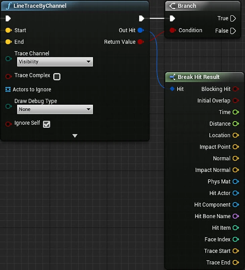Click the Hit struct input pin
The image size is (245, 270).
tap(172, 89)
